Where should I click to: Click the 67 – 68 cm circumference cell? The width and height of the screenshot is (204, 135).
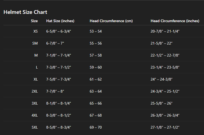click(x=96, y=115)
